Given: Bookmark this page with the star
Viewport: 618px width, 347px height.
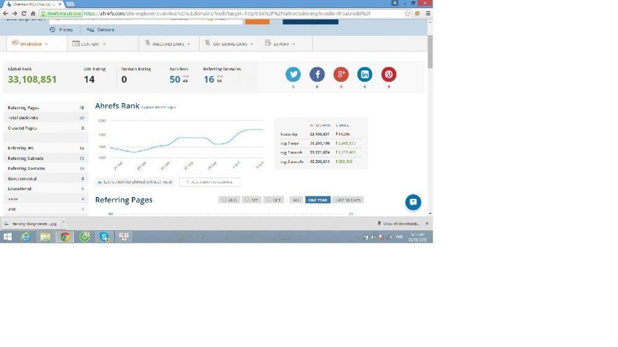Looking at the screenshot, I should 407,14.
